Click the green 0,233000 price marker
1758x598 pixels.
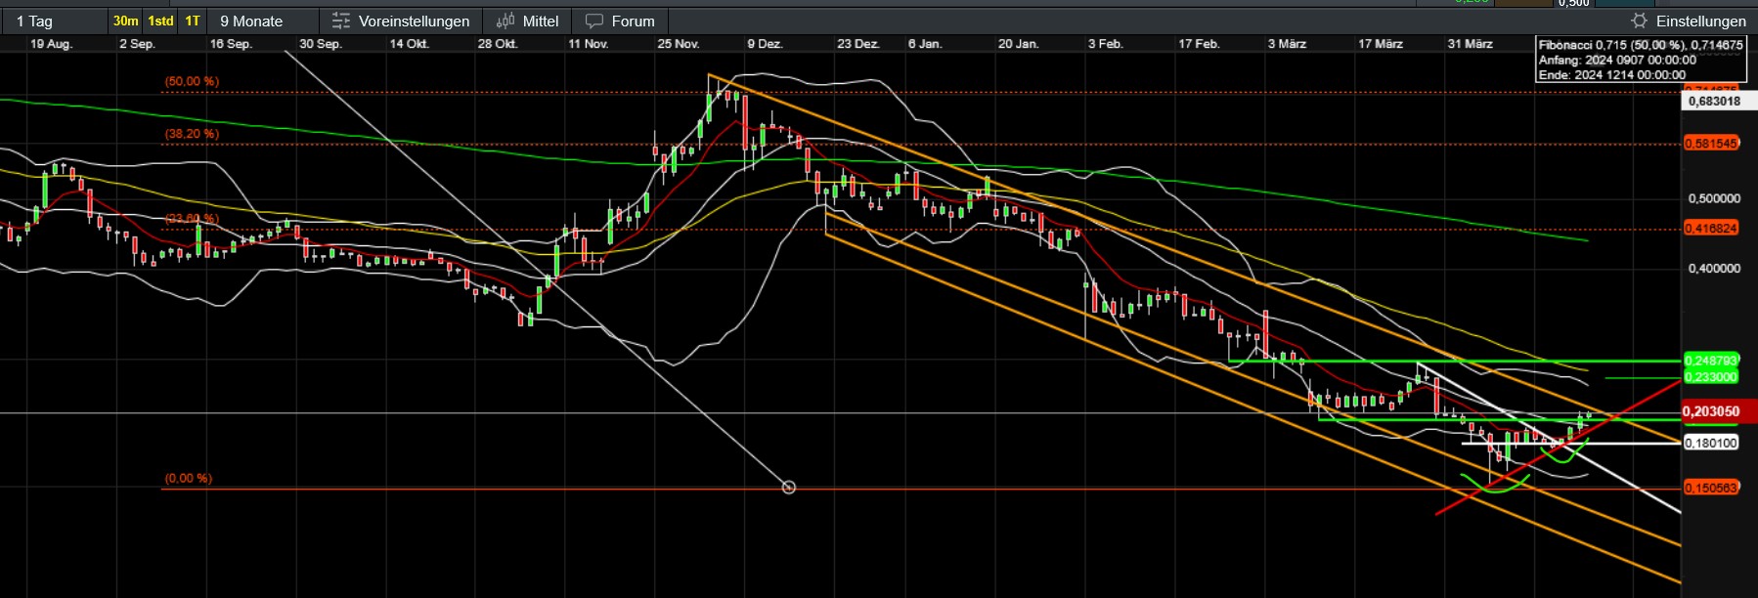(x=1711, y=377)
